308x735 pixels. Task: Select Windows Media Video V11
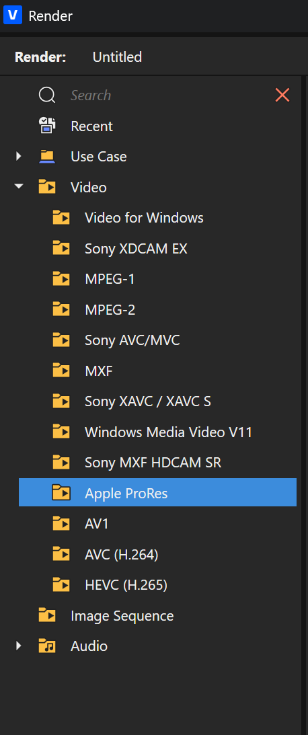(x=168, y=432)
